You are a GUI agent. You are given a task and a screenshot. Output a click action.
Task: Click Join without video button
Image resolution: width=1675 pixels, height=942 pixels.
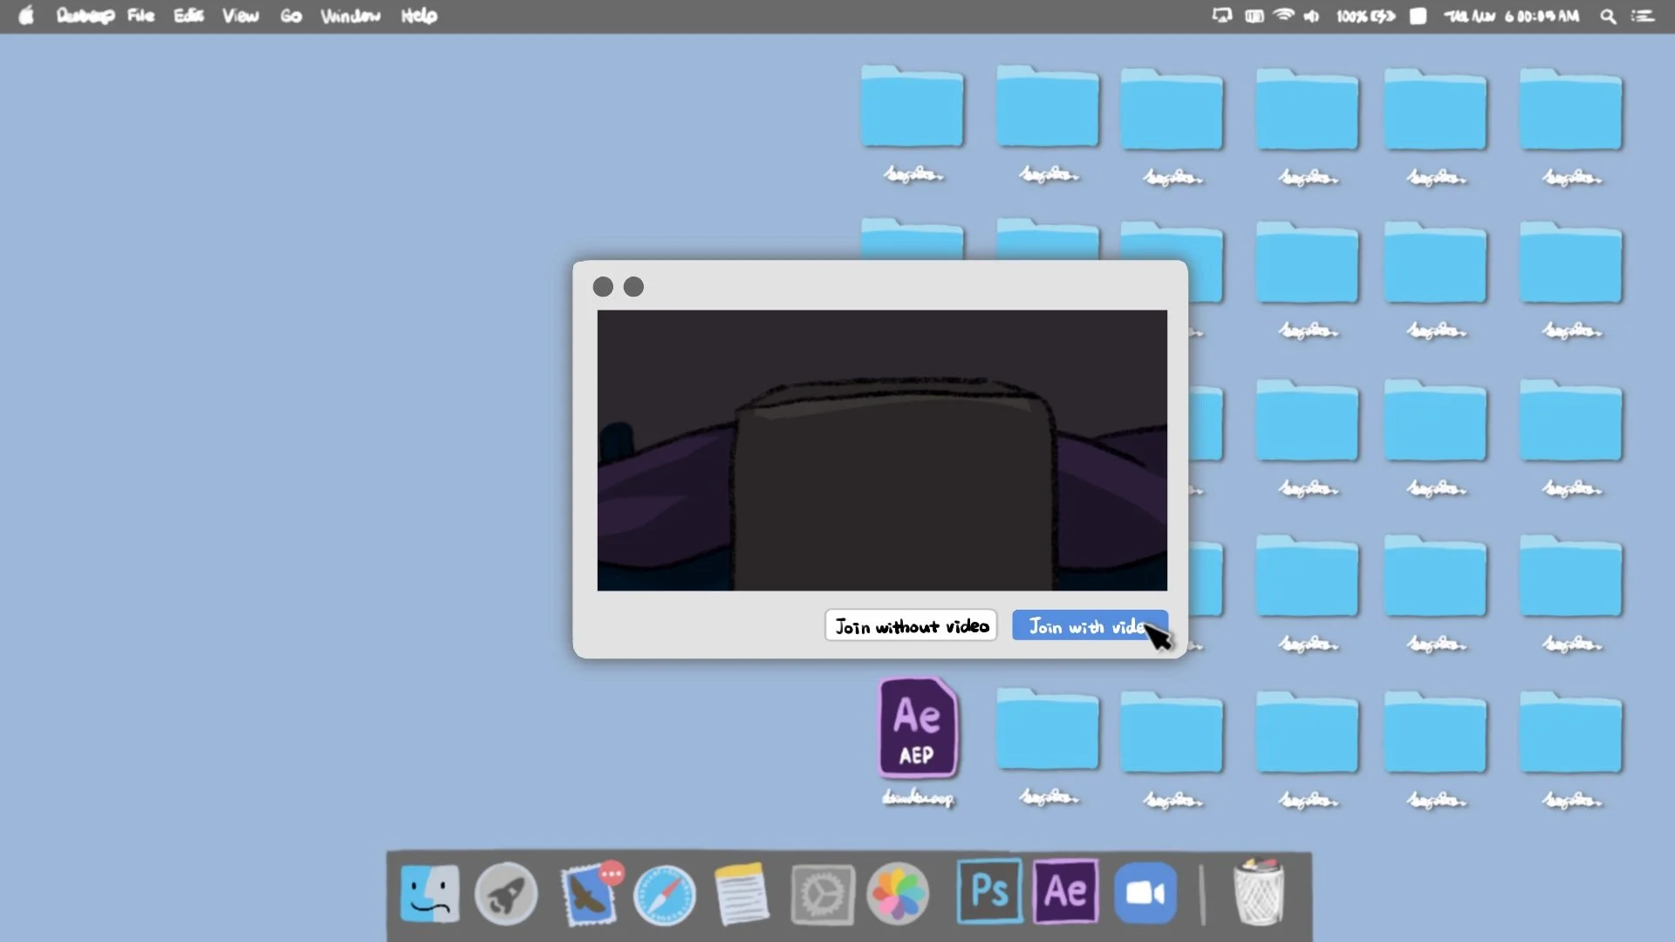tap(911, 625)
